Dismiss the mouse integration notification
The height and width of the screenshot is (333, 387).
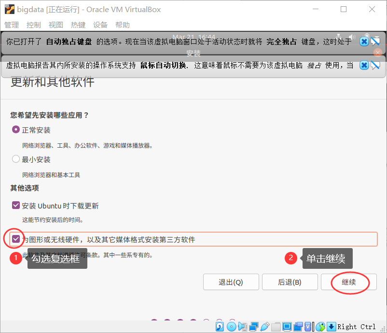364,65
